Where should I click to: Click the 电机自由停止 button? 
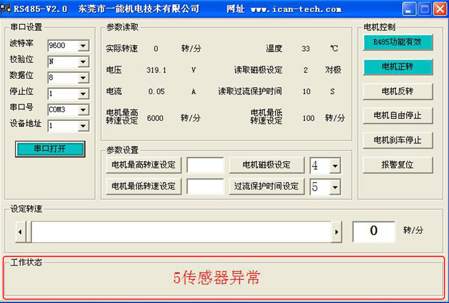(x=398, y=116)
